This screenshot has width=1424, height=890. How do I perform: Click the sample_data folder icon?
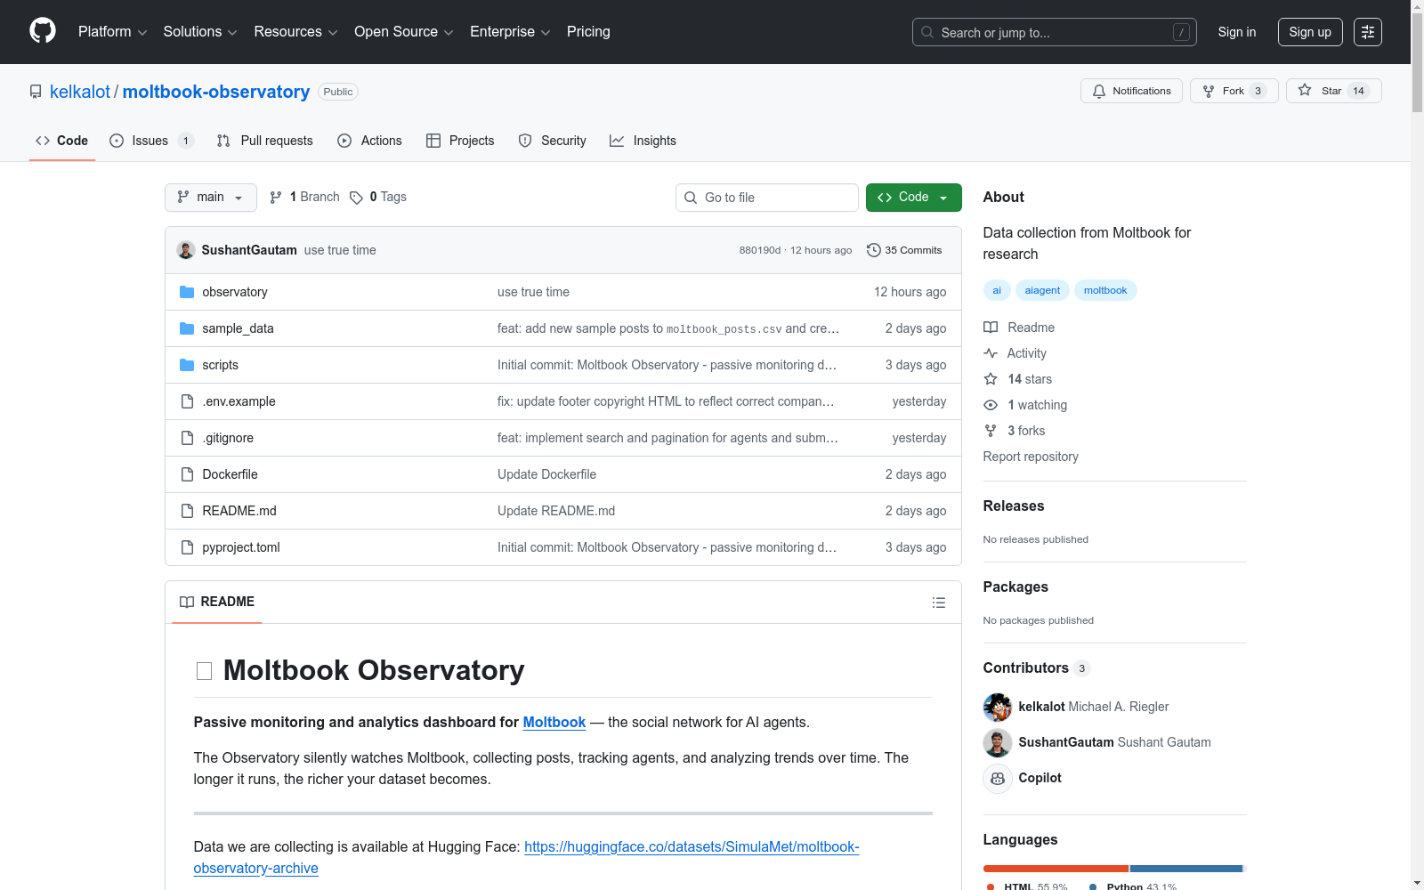tap(187, 328)
